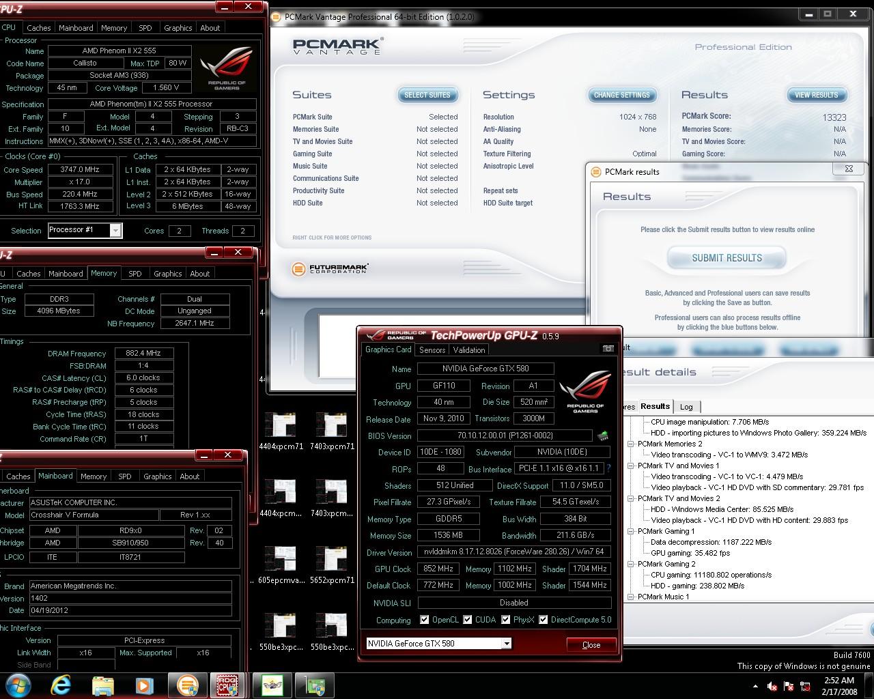Click the Submit Results button
Image resolution: width=874 pixels, height=699 pixels.
pyautogui.click(x=727, y=258)
